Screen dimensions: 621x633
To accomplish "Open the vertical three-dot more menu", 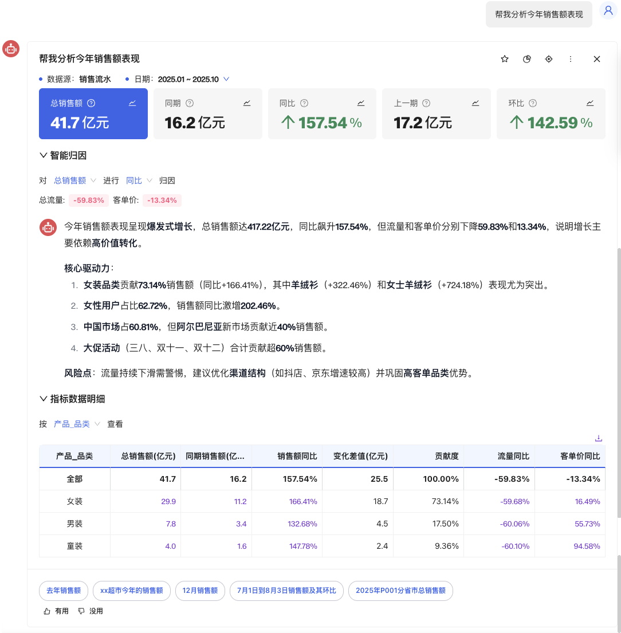I will [571, 59].
